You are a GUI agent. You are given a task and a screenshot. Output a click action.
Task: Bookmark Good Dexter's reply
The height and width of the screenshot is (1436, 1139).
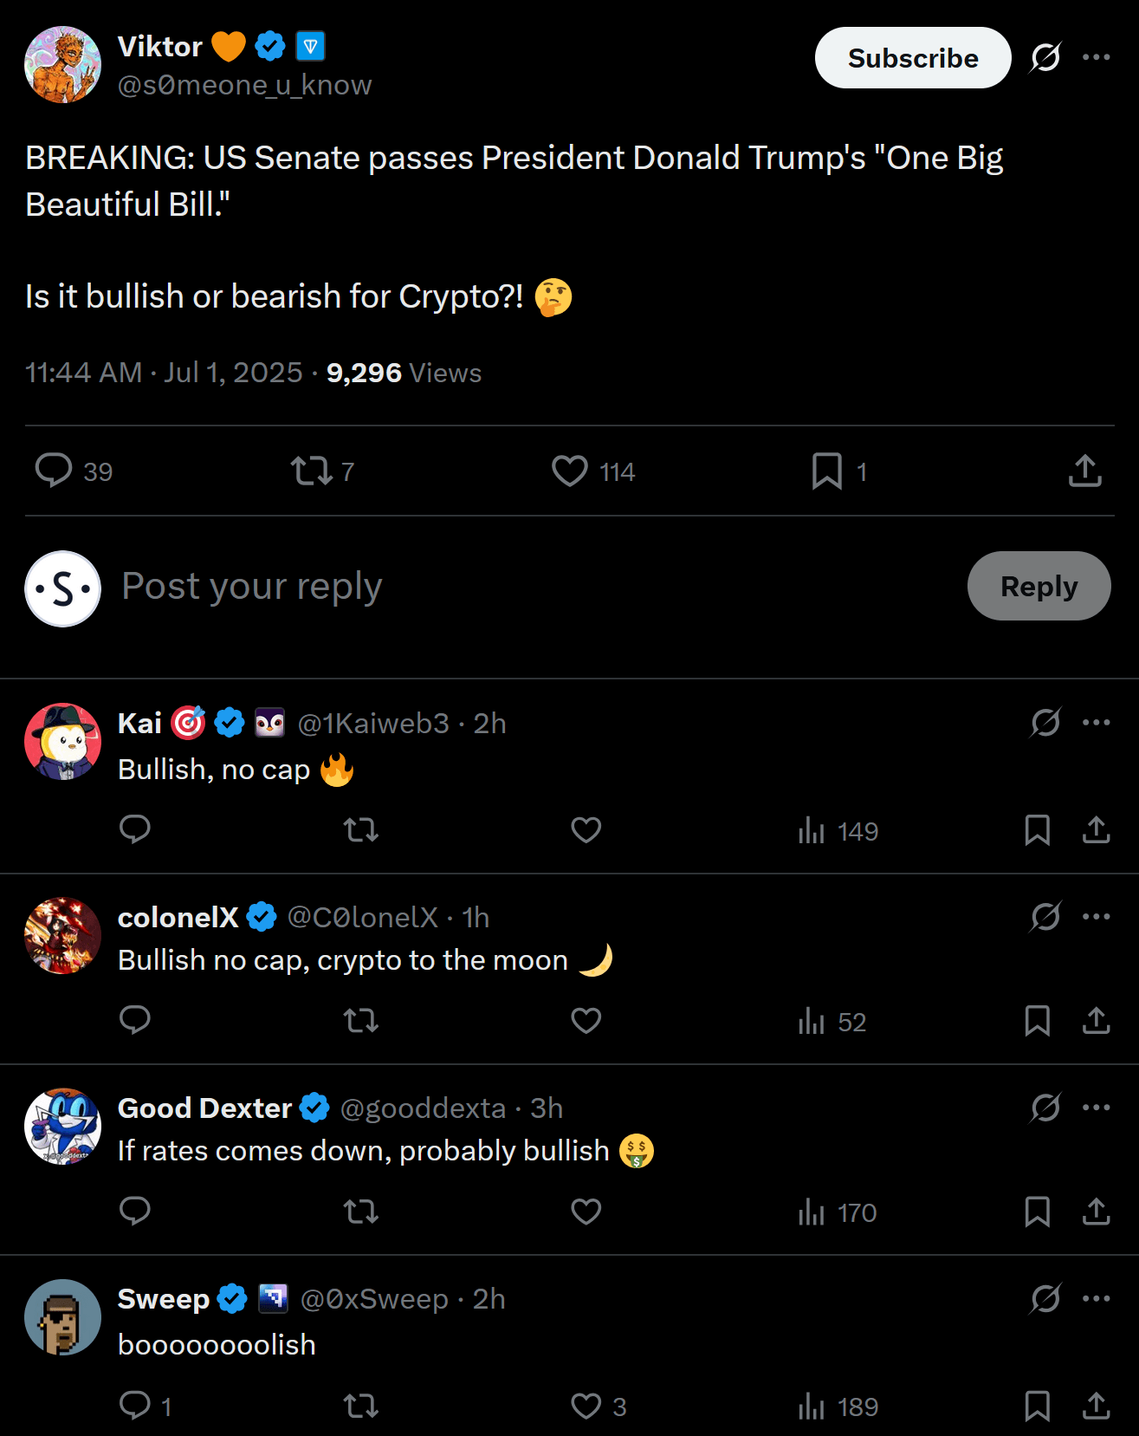point(1037,1212)
